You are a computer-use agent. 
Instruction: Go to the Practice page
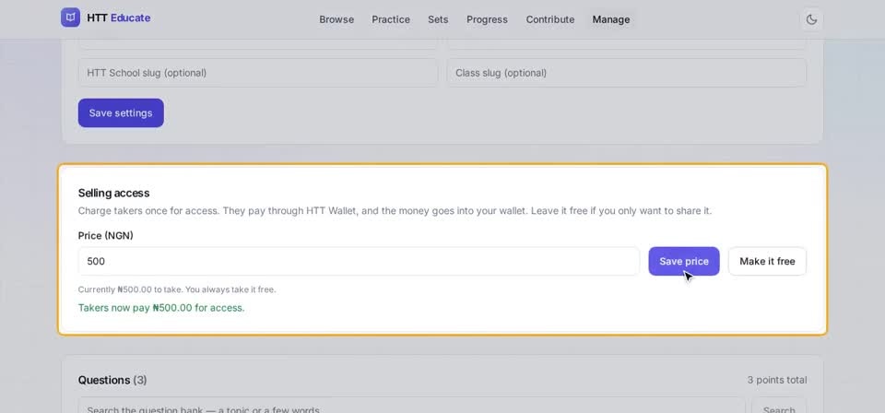391,19
